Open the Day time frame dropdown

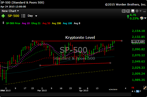tap(32, 16)
